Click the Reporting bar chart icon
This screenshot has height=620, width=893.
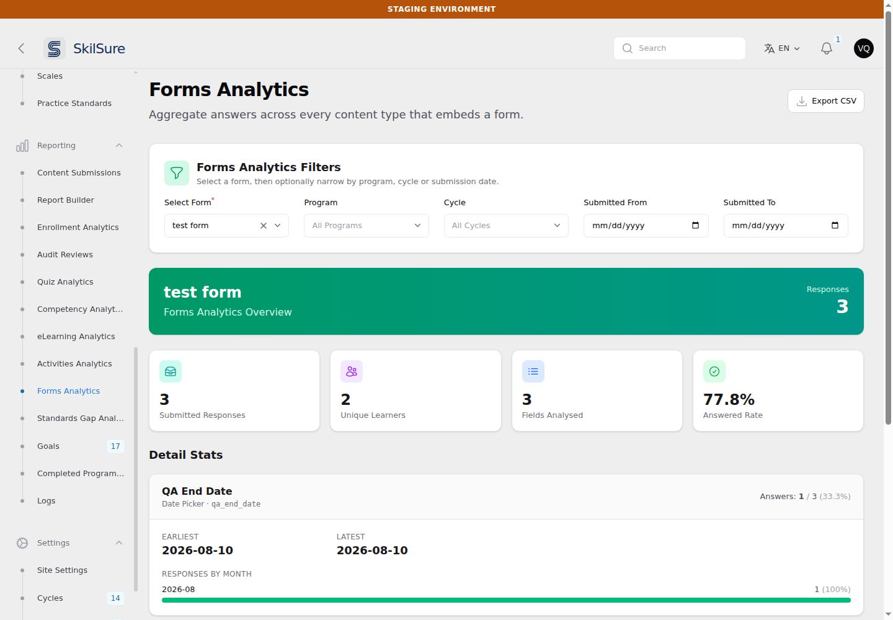click(x=22, y=146)
